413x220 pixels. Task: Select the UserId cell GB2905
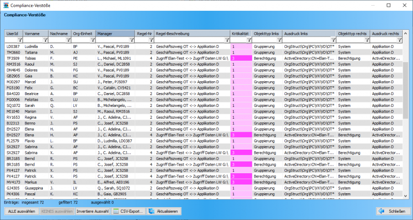point(13,76)
